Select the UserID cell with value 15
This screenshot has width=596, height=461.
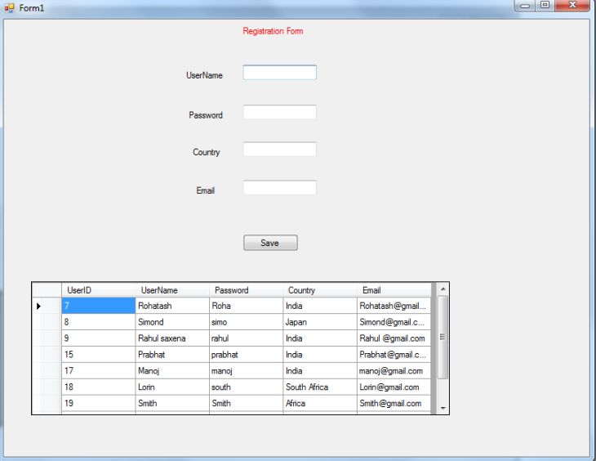99,355
